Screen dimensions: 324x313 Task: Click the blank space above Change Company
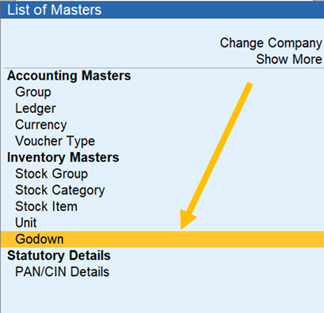(x=162, y=27)
